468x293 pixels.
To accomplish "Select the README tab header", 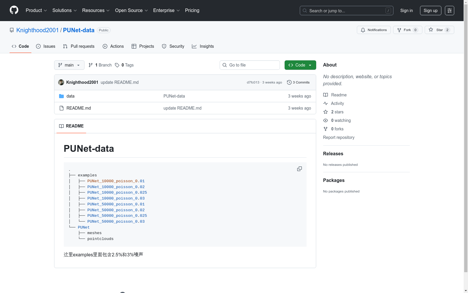I will [71, 126].
